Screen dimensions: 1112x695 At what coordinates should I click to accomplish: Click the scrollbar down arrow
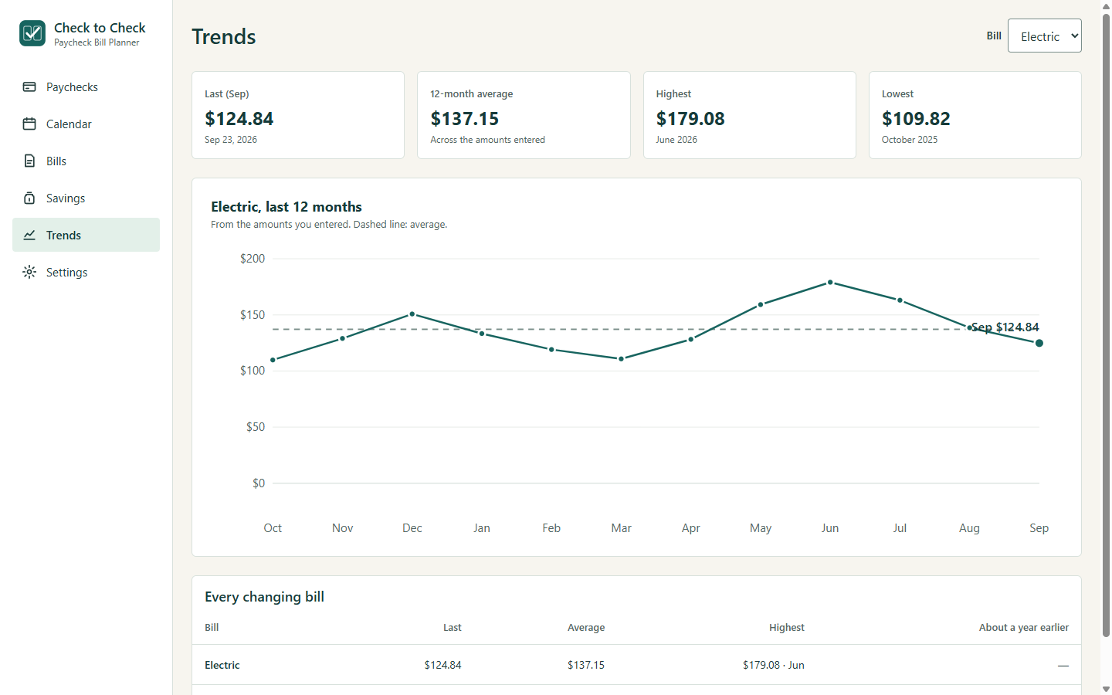(1106, 689)
